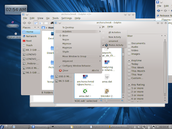The width and height of the screenshot is (172, 129).
Task: Click the zoom-in magnifier in Dolphin status bar
Action: 122,101
